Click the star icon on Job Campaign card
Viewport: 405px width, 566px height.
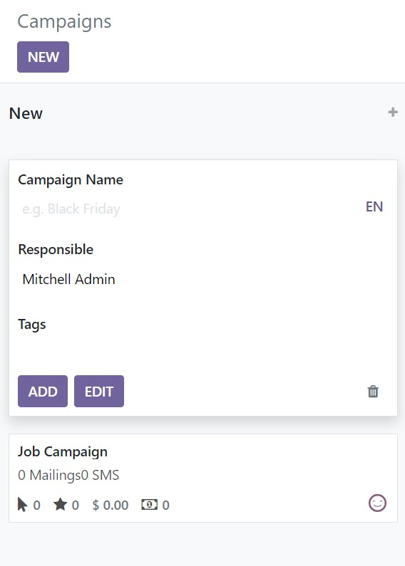click(60, 504)
